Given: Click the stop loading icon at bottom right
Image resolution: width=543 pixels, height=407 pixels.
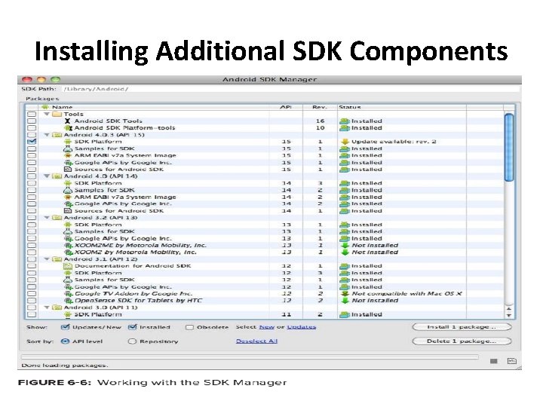Looking at the screenshot, I should click(x=494, y=361).
